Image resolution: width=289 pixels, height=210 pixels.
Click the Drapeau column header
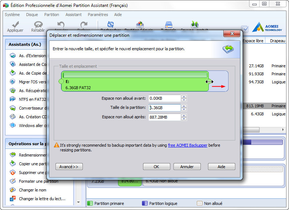tap(277, 41)
